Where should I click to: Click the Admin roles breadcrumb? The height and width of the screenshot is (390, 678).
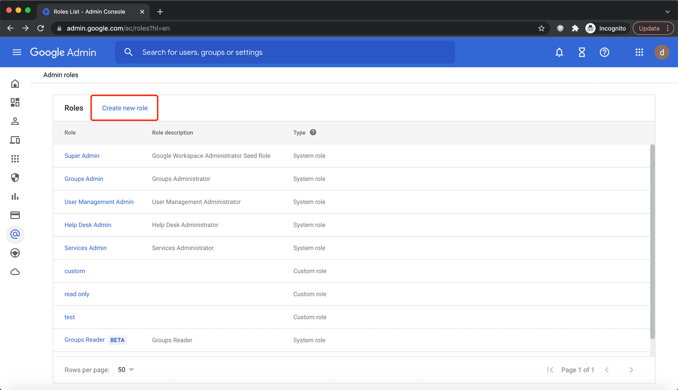(61, 75)
